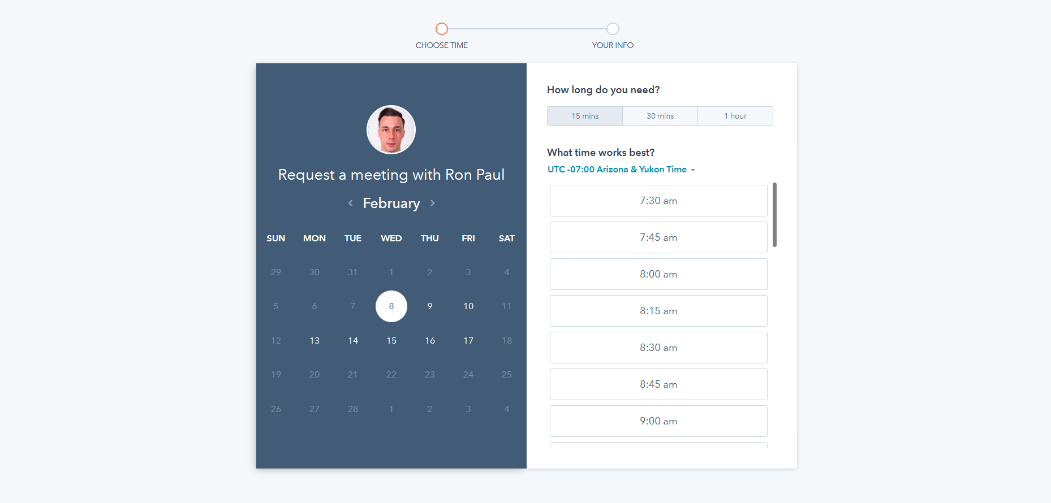Click the time slots scrollbar
This screenshot has width=1051, height=503.
coord(774,215)
